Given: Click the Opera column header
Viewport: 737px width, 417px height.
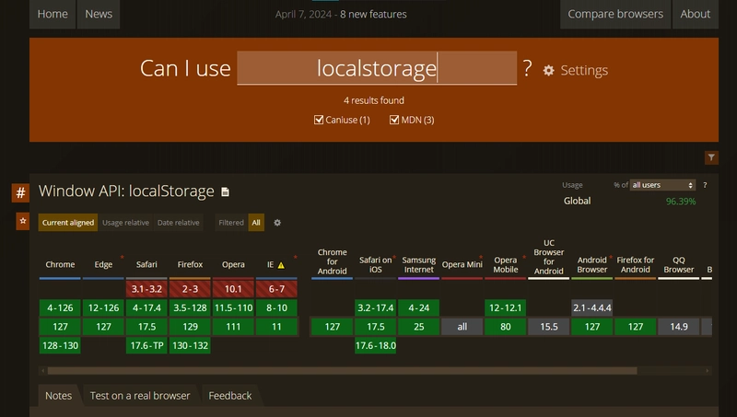Looking at the screenshot, I should [233, 264].
